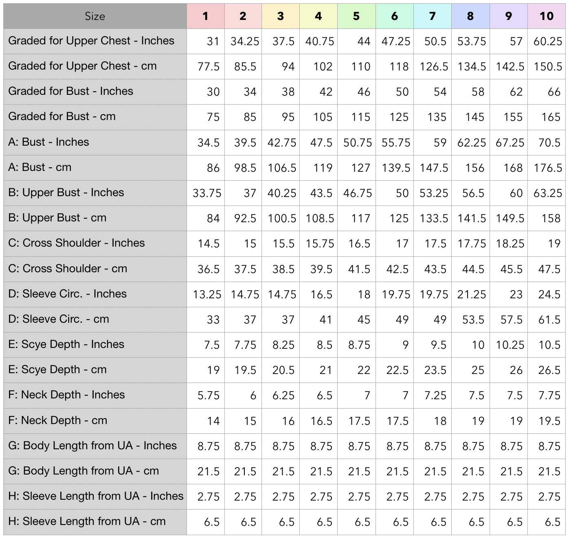Select the "Graded for Upper Chest - Inches" row label
This screenshot has width=571, height=538.
[91, 41]
